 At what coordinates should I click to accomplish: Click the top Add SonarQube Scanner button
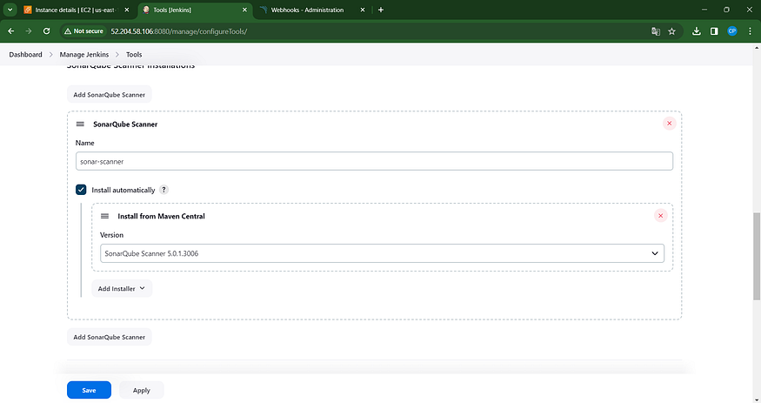pyautogui.click(x=110, y=95)
